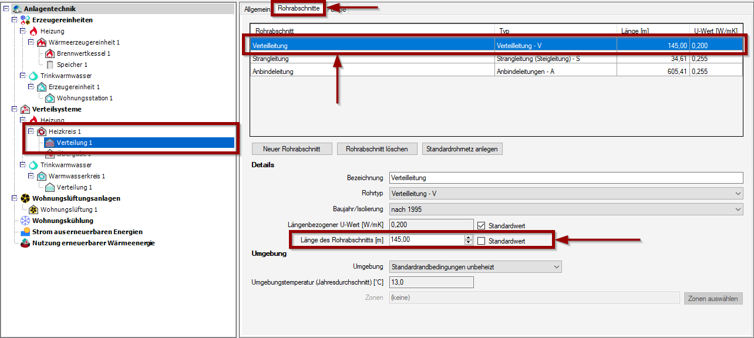
Task: Enable Standardwert for Länge des Rohrabschnitts
Action: point(481,241)
